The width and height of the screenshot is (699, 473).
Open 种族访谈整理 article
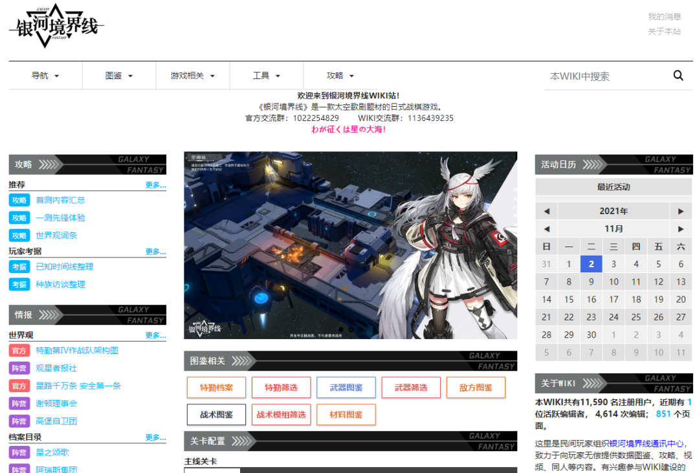[x=61, y=285]
